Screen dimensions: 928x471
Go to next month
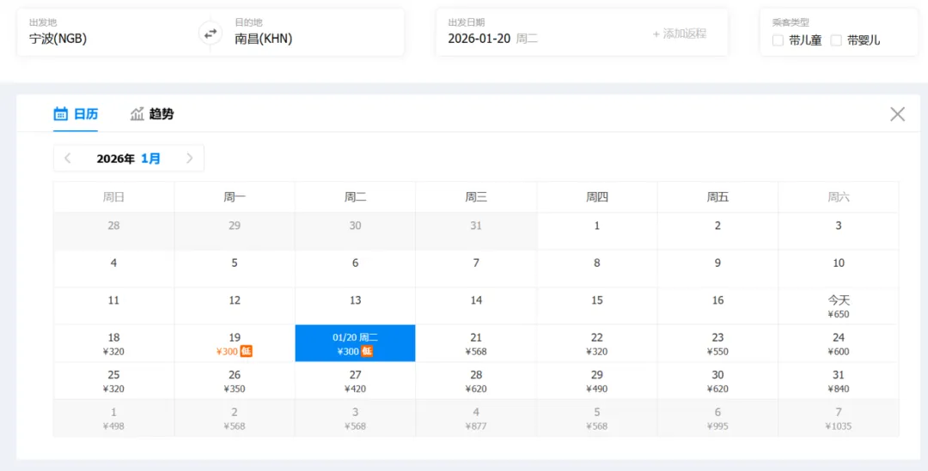pyautogui.click(x=189, y=159)
